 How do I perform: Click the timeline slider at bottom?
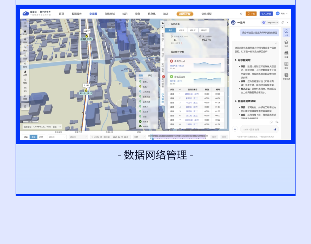[x=179, y=137]
